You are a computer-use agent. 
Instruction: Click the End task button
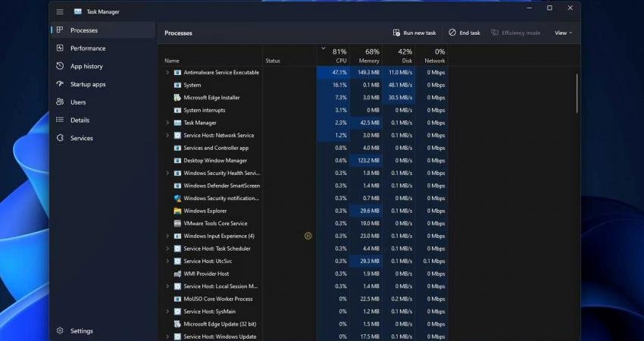(464, 33)
